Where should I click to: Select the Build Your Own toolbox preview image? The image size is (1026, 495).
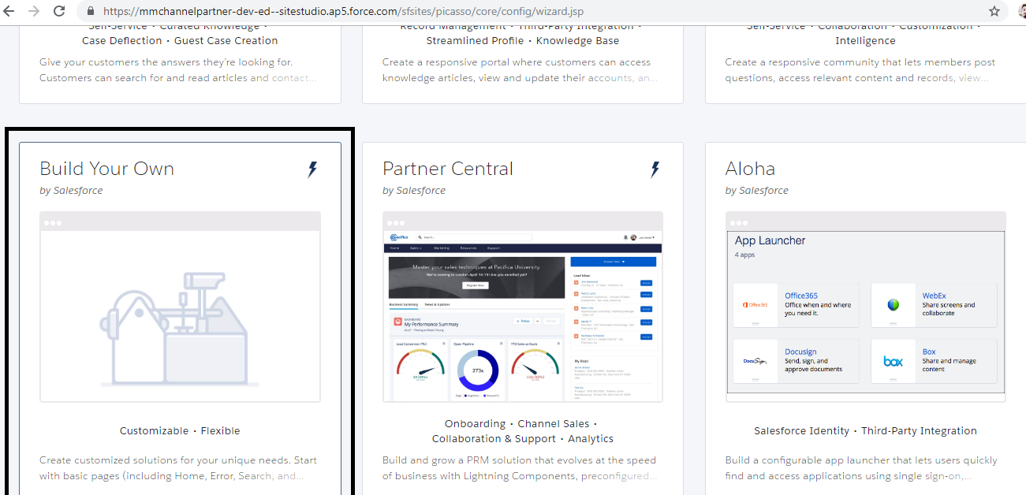180,307
